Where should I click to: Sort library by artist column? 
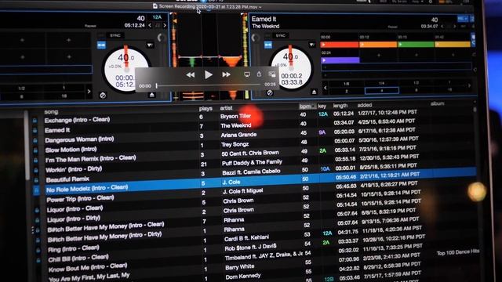[x=226, y=108]
